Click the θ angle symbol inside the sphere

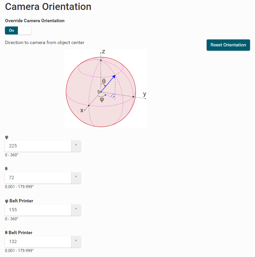click(x=104, y=81)
